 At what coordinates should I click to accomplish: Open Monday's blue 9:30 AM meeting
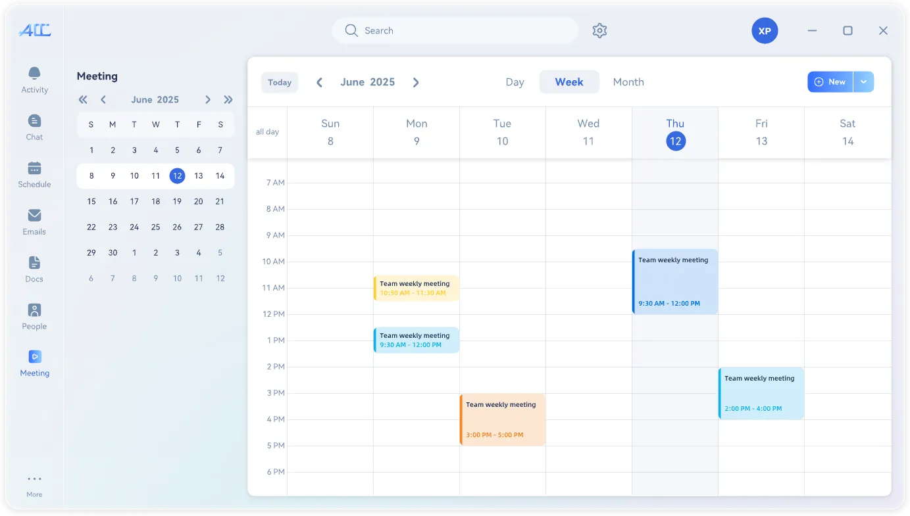pos(417,340)
